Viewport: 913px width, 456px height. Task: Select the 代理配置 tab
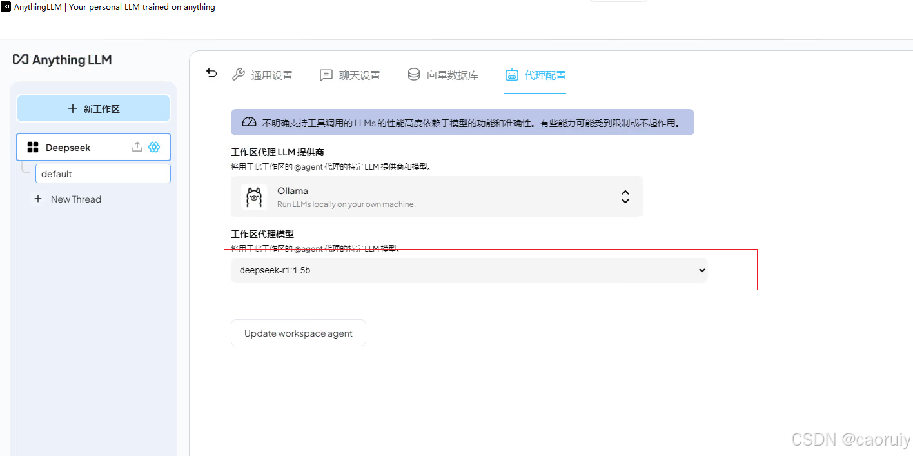[x=535, y=75]
